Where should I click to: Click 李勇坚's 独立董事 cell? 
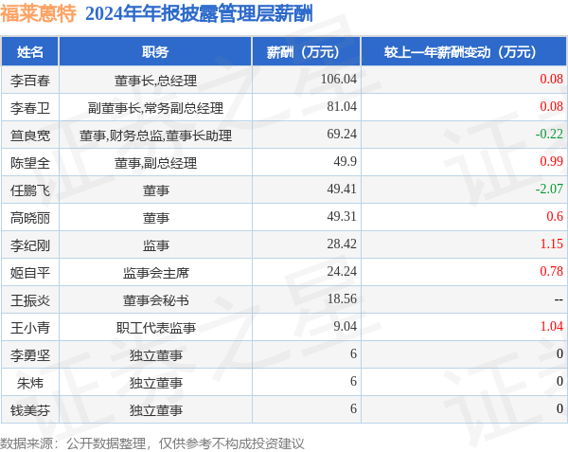tap(155, 355)
